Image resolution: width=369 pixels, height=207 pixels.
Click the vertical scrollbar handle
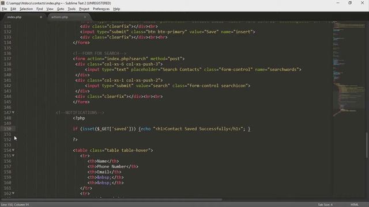(x=367, y=145)
